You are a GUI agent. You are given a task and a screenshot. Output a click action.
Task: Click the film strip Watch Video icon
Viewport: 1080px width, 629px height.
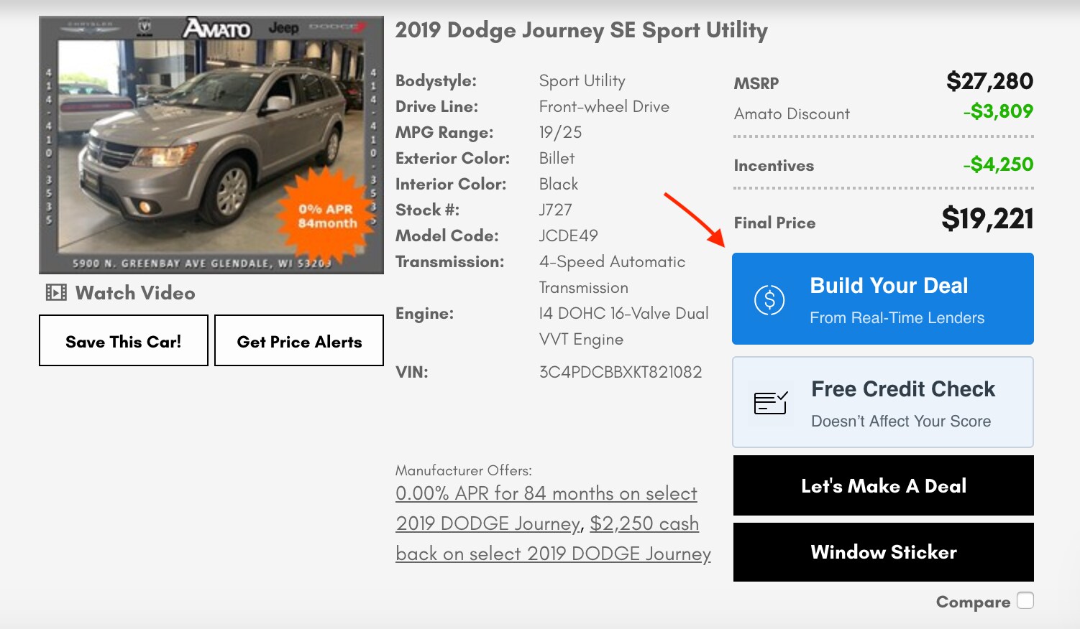coord(56,293)
